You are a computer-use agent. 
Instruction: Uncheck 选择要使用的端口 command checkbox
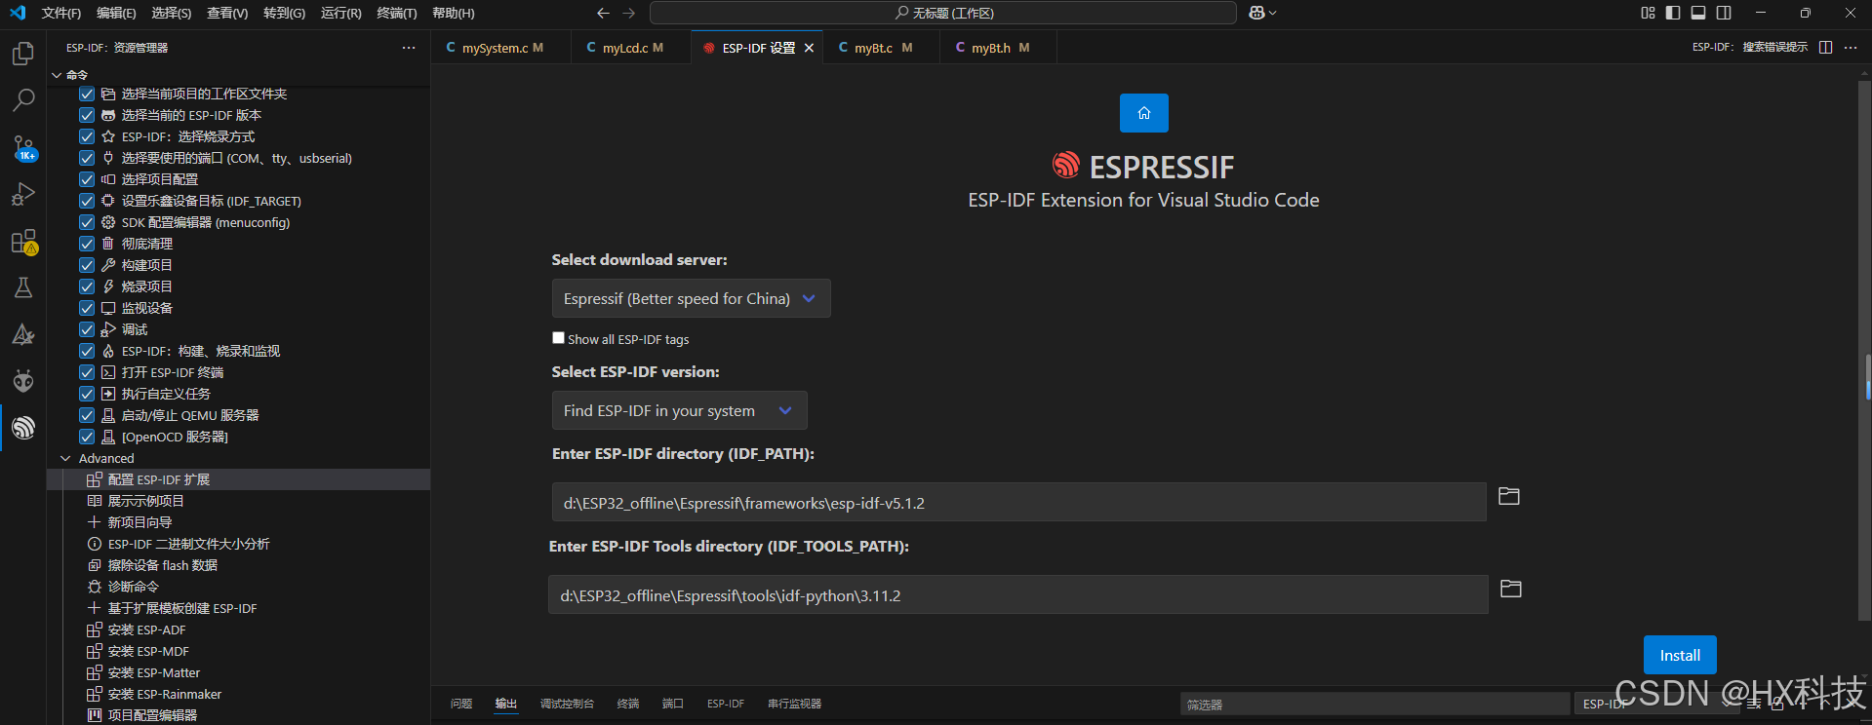pos(87,158)
